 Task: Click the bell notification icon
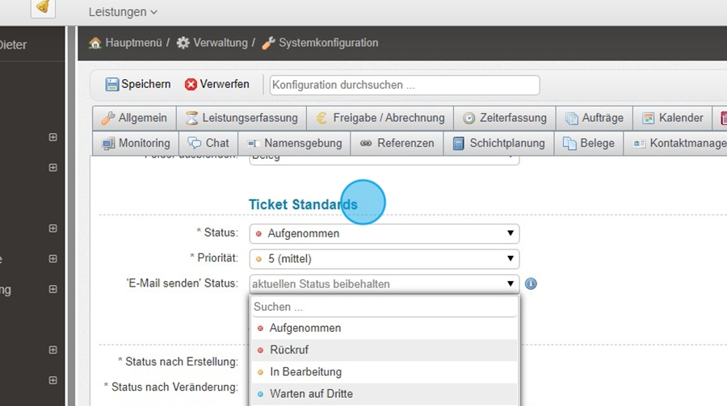pyautogui.click(x=43, y=7)
